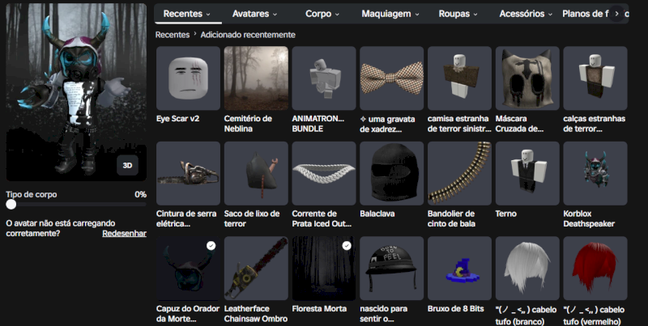Viewport: 648px width, 326px height.
Task: Click Recentes breadcrumb link
Action: pos(173,35)
